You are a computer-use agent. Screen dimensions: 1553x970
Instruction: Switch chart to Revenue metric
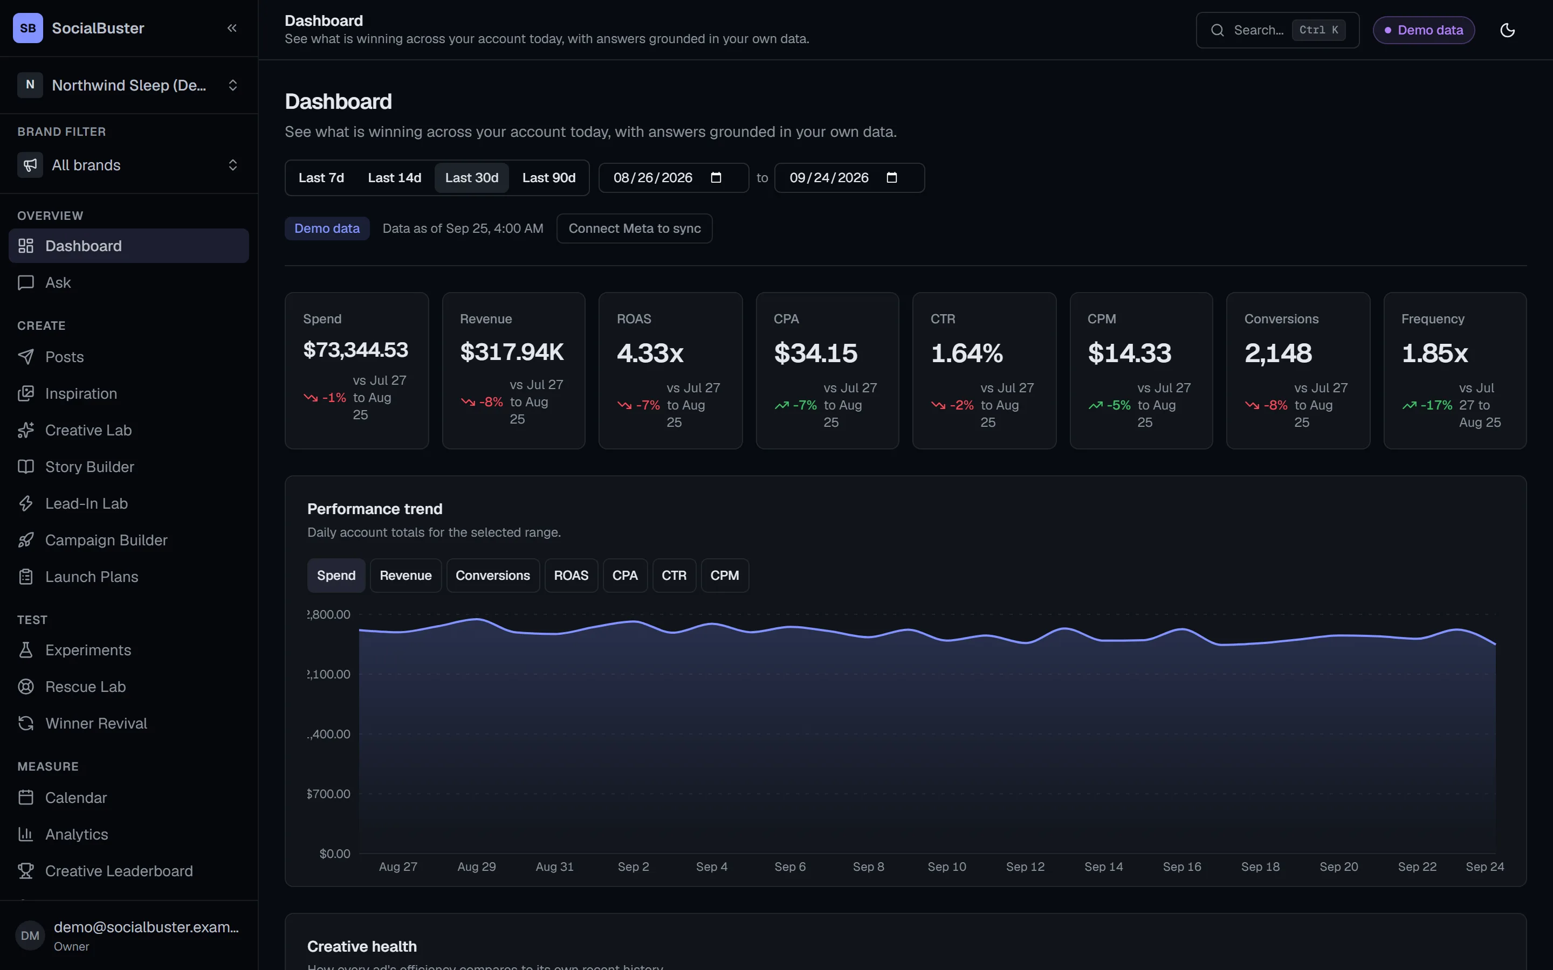click(406, 576)
